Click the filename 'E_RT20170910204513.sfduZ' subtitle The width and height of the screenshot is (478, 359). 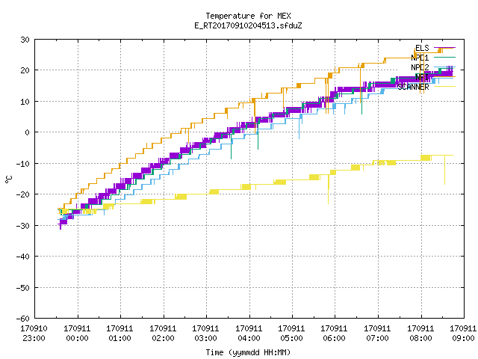click(248, 25)
